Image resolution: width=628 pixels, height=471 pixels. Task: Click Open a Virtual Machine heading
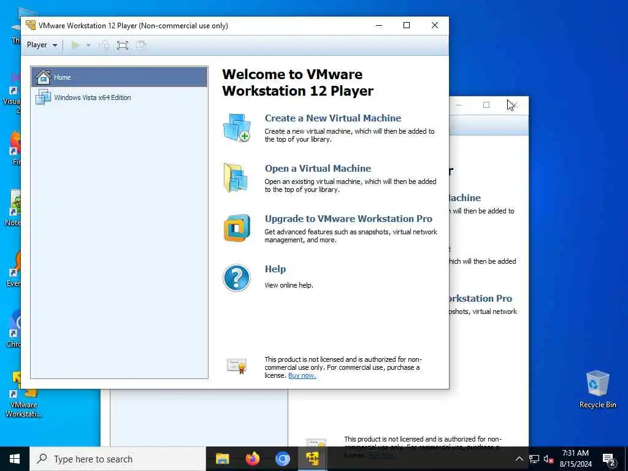(x=318, y=168)
